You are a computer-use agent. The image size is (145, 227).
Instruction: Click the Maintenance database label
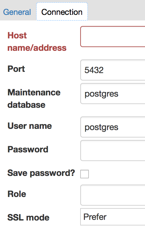pyautogui.click(x=34, y=98)
